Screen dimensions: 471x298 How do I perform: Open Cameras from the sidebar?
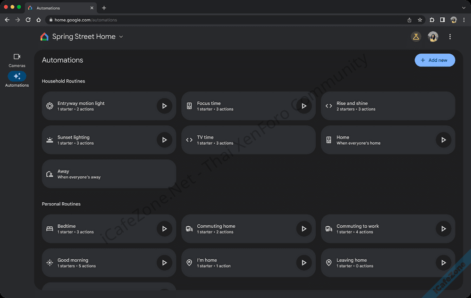coord(17,60)
